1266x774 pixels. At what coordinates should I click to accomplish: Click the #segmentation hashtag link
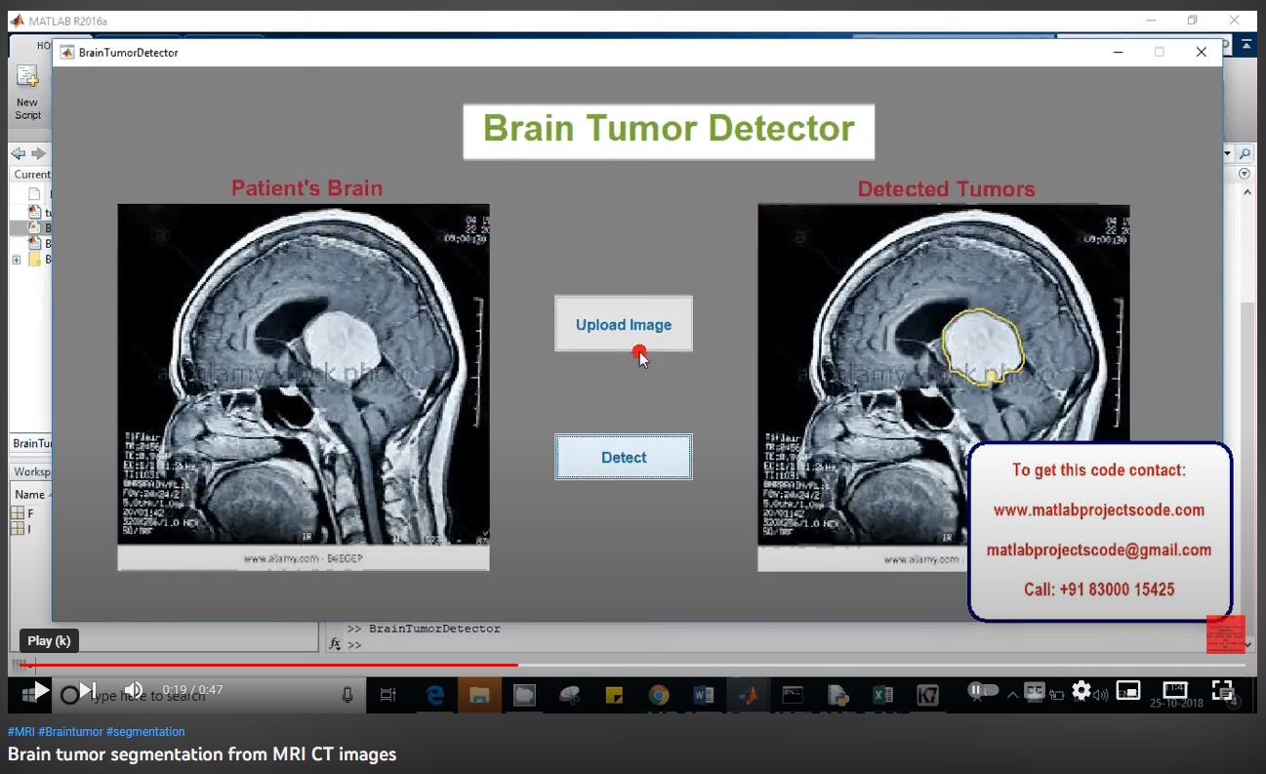pyautogui.click(x=145, y=732)
